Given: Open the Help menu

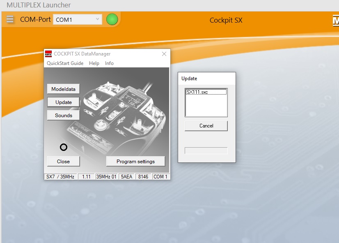Looking at the screenshot, I should coord(94,63).
